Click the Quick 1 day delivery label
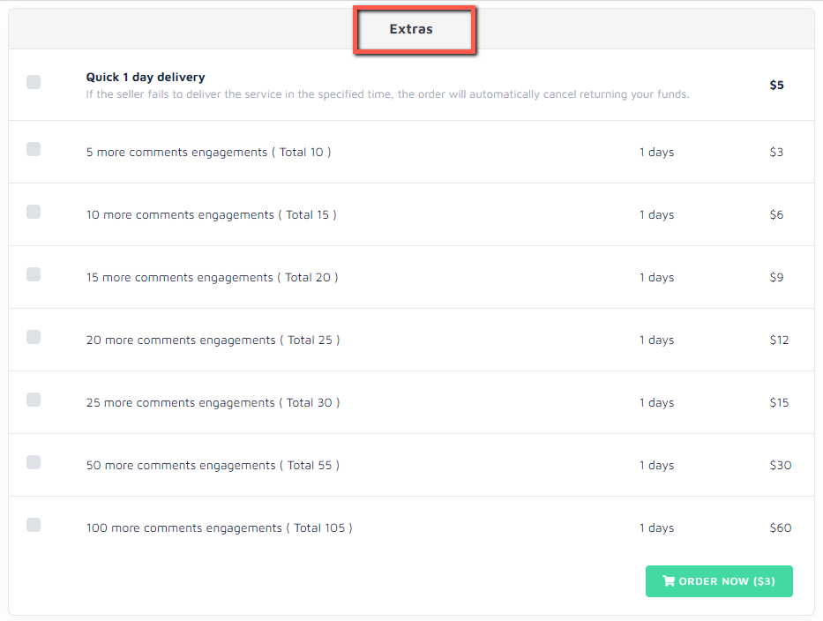The width and height of the screenshot is (823, 621). [145, 77]
